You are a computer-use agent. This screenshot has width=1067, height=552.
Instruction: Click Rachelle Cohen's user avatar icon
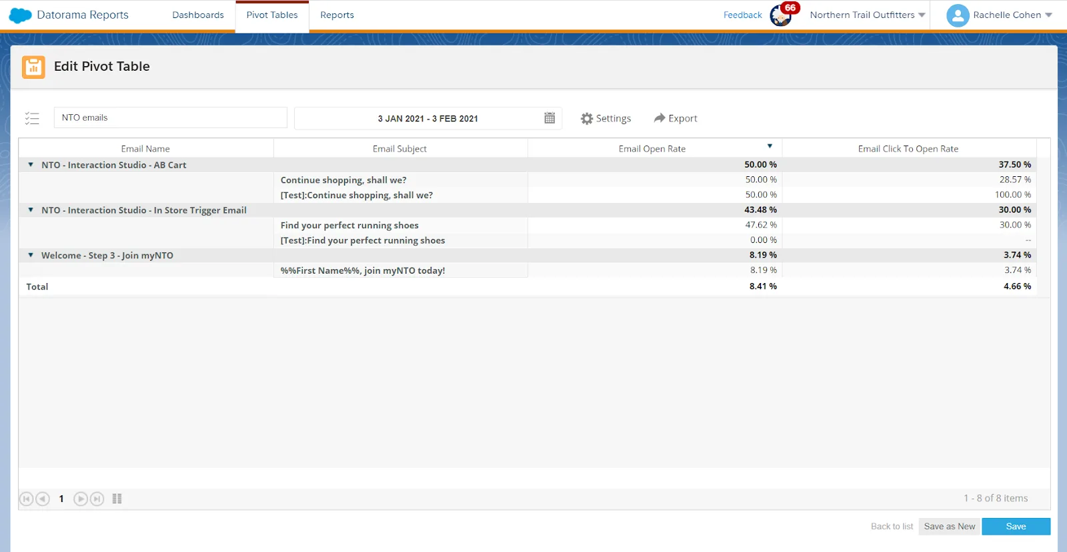pyautogui.click(x=958, y=15)
